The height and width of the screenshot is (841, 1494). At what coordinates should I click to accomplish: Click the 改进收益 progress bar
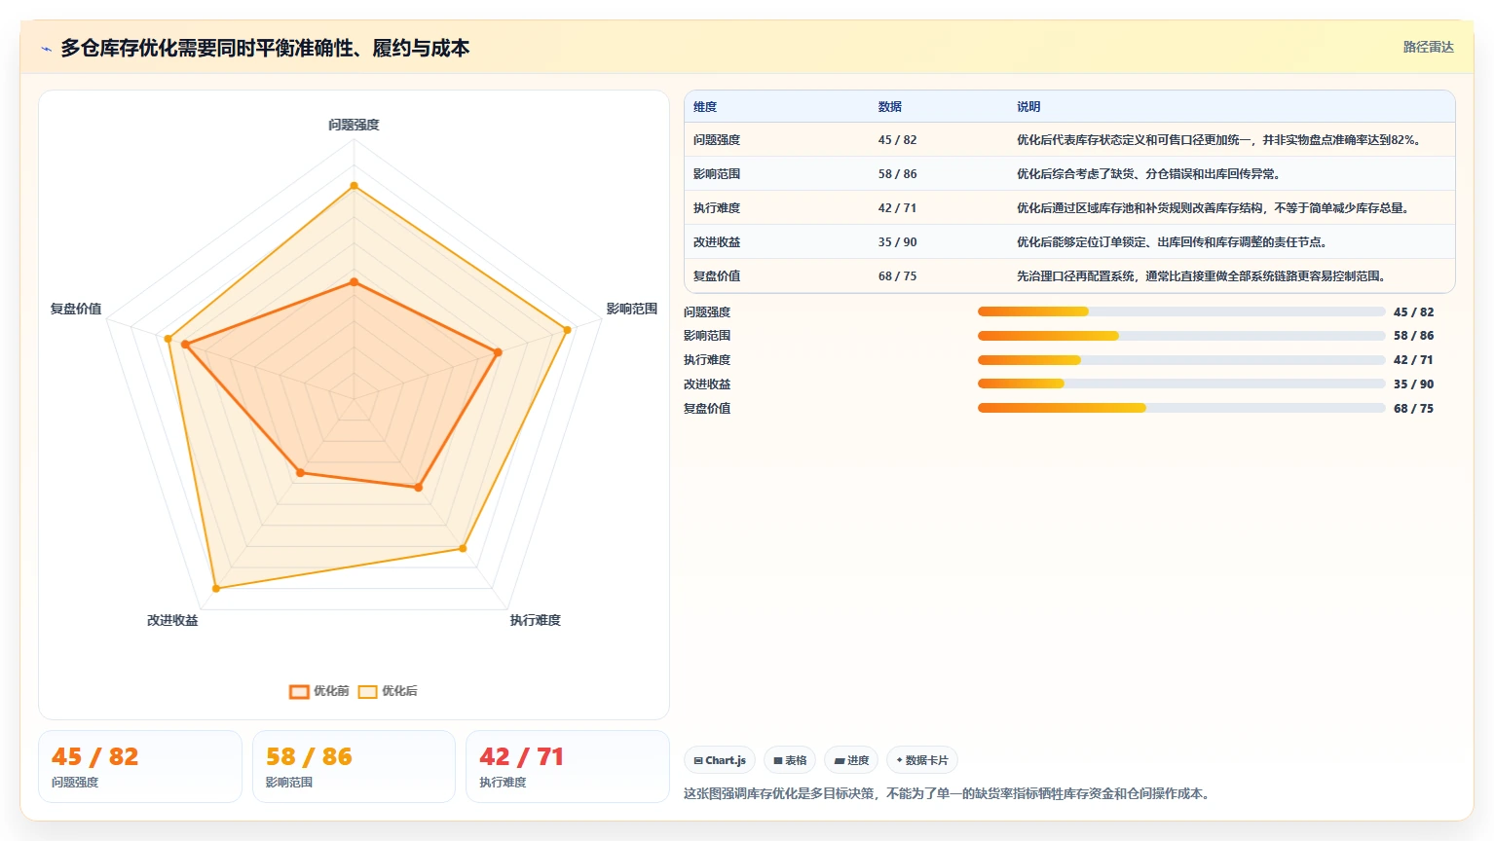click(x=1181, y=384)
